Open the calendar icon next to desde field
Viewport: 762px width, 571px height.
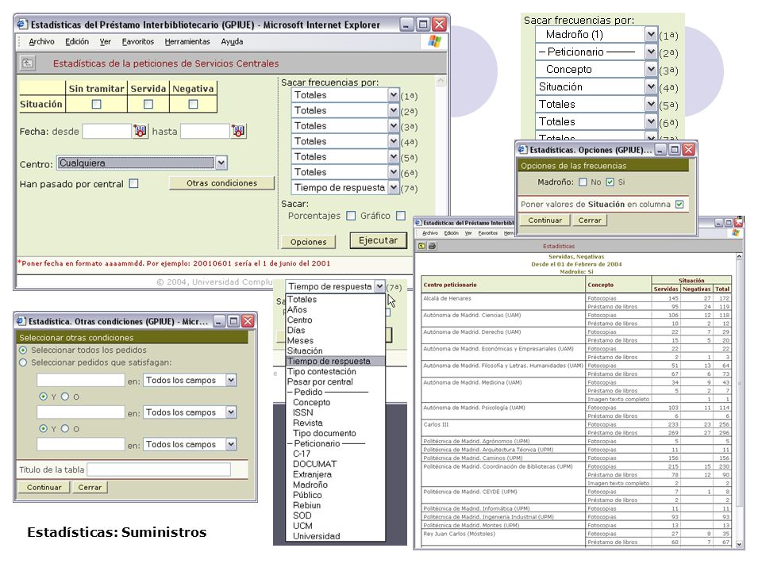tap(140, 131)
